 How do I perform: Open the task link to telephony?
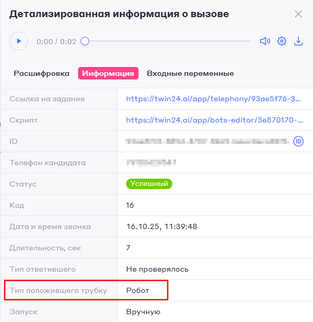pyautogui.click(x=214, y=99)
